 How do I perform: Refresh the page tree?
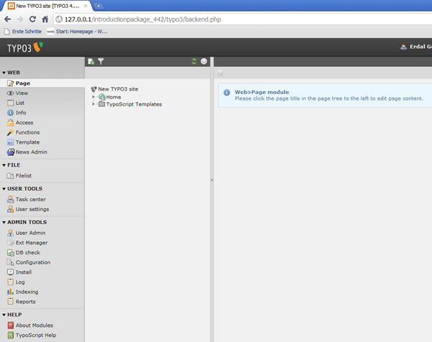click(x=194, y=62)
